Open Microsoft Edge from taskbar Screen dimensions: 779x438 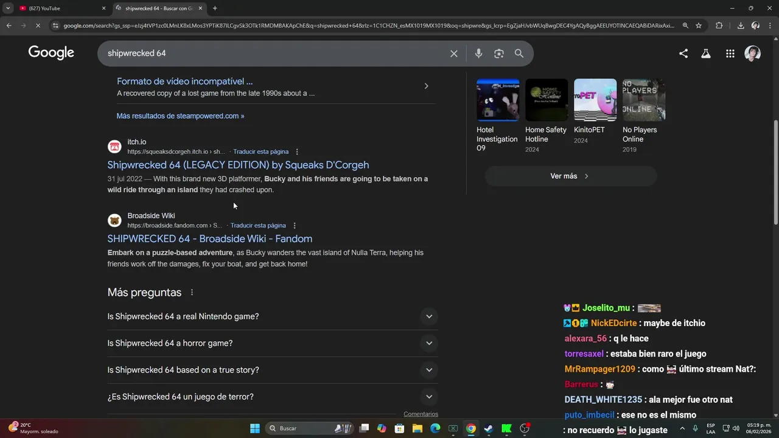pos(435,428)
